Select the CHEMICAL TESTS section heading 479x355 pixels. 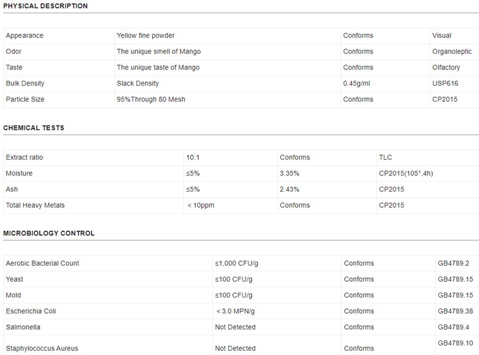(x=34, y=128)
